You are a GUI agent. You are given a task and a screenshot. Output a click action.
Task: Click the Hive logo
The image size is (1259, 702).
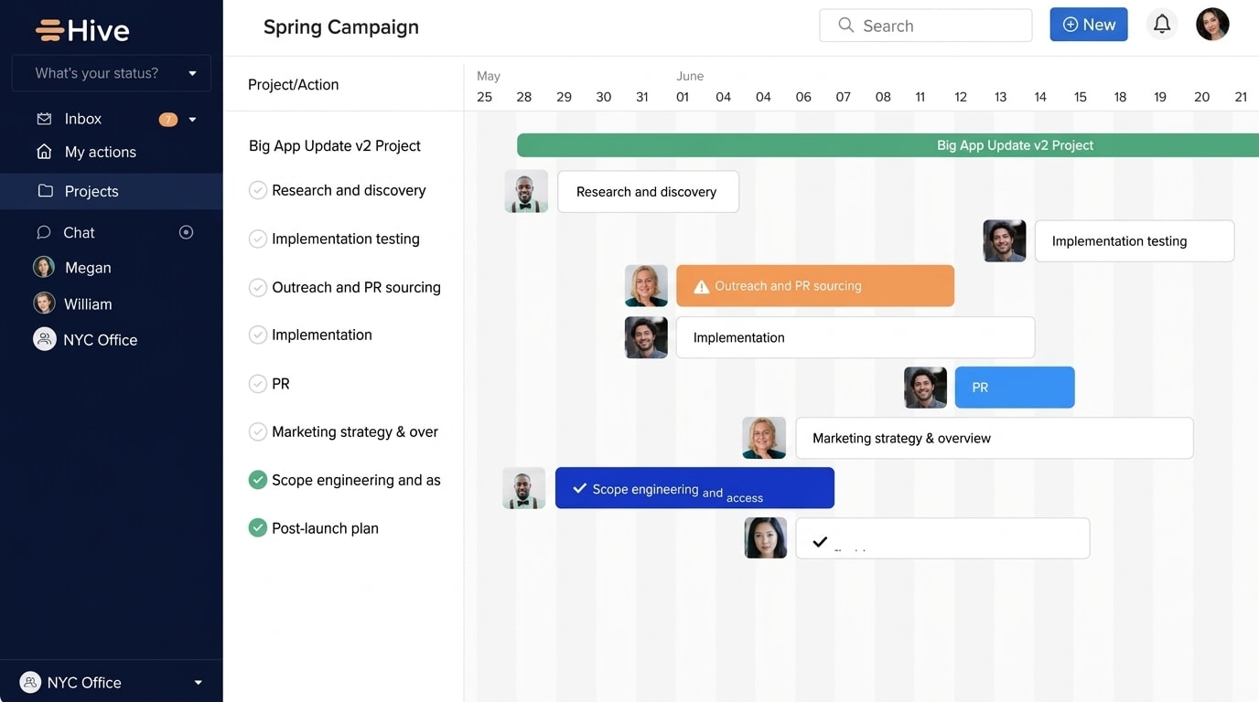pos(82,30)
